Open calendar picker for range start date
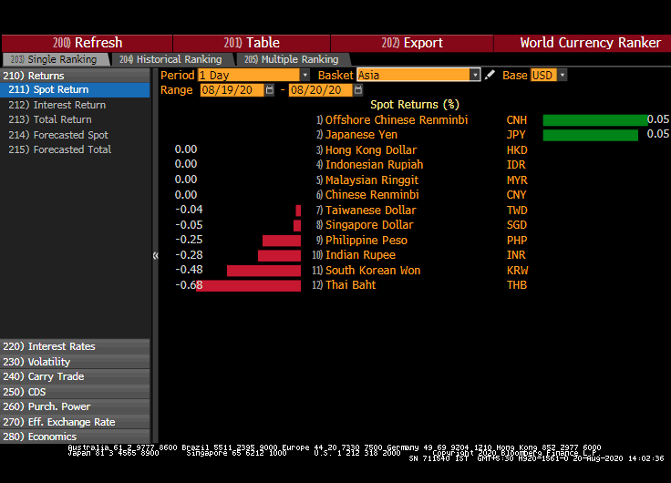Image resolution: width=671 pixels, height=483 pixels. click(x=270, y=90)
